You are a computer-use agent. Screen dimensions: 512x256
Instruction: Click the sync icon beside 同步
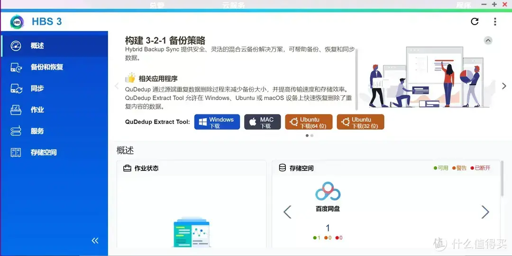[x=16, y=88]
